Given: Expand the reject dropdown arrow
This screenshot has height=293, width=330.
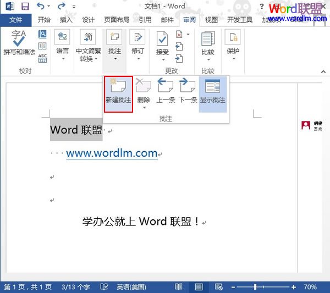Looking at the screenshot, I should tap(188, 34).
